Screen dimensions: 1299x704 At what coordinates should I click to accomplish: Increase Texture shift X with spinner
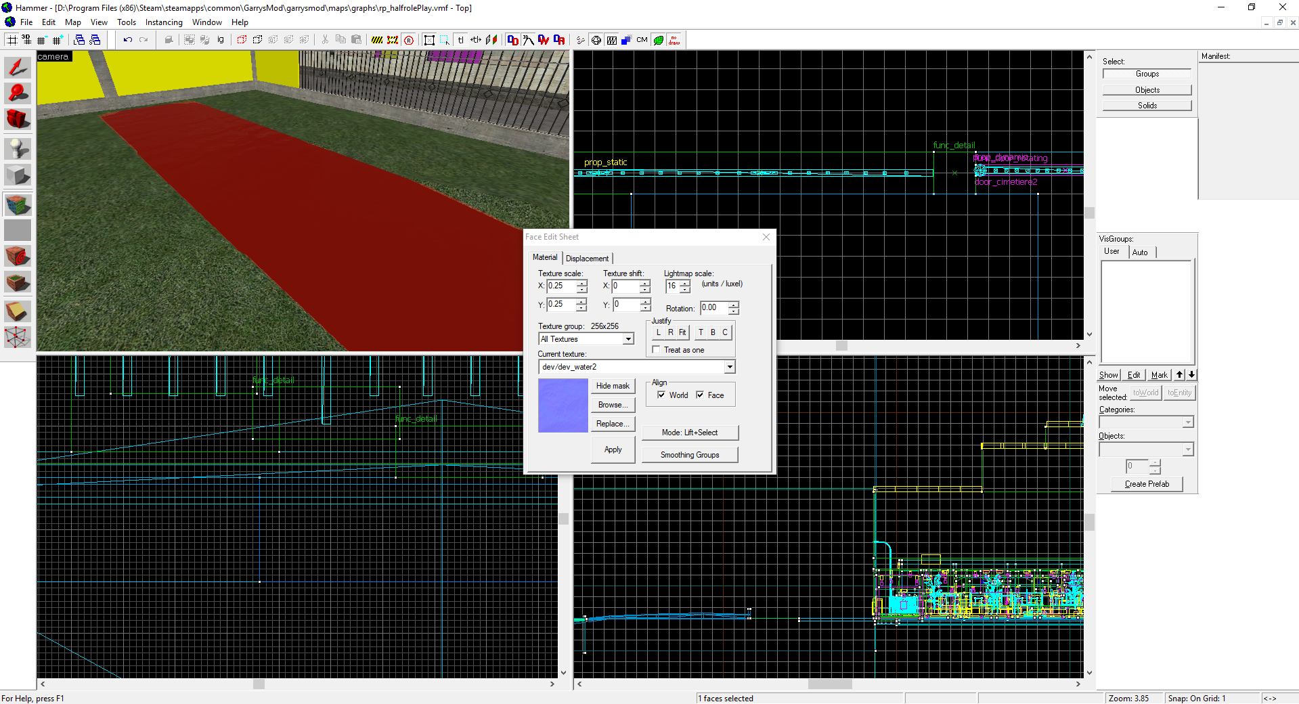coord(645,283)
